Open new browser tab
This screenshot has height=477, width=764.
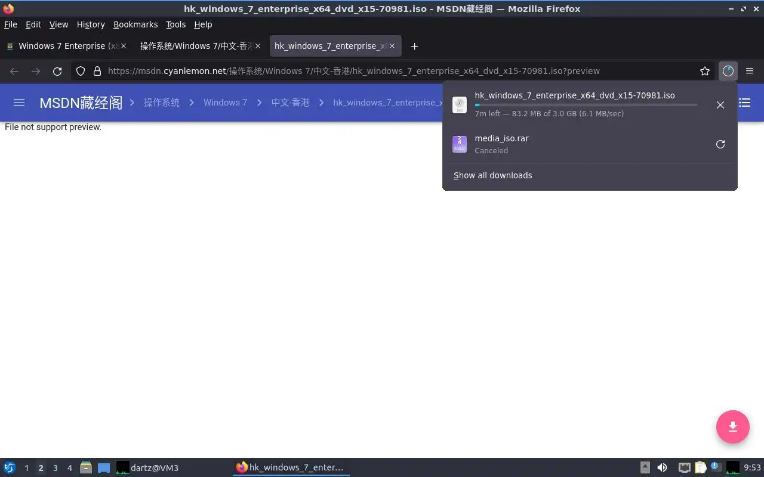tap(414, 46)
